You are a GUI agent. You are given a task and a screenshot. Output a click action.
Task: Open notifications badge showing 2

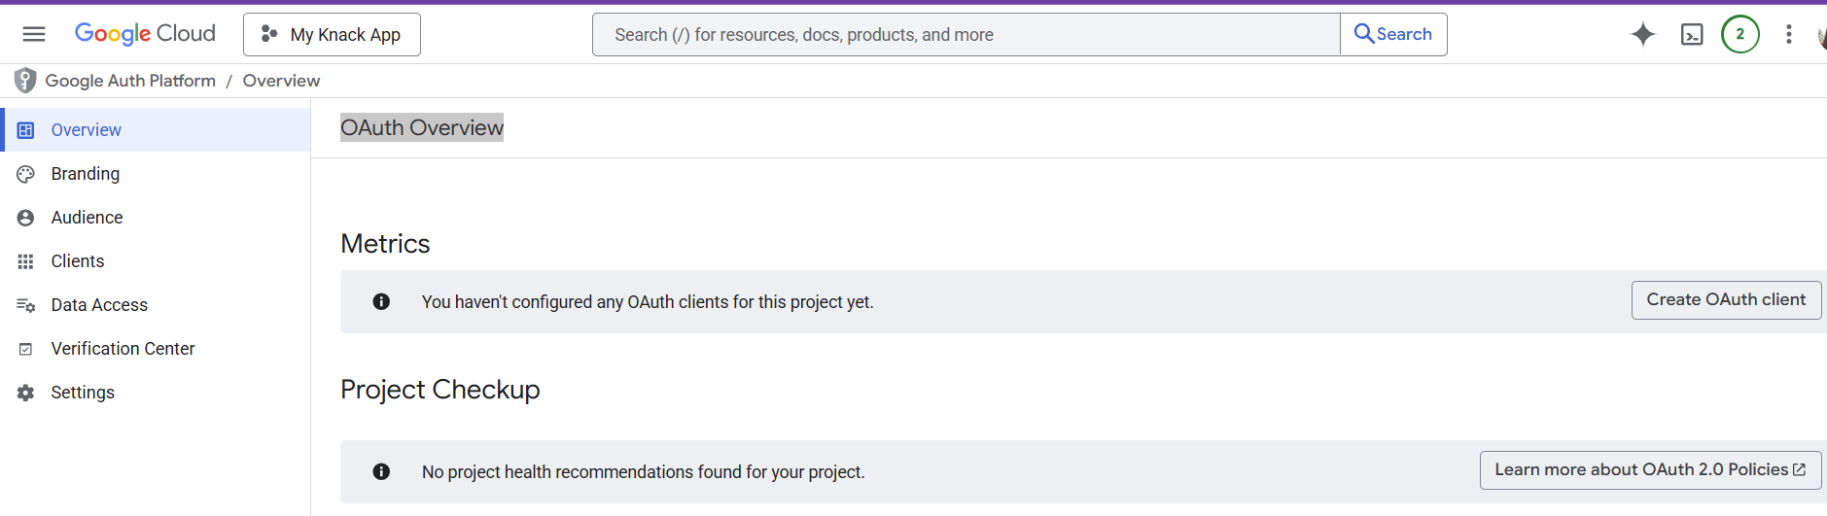pos(1740,35)
